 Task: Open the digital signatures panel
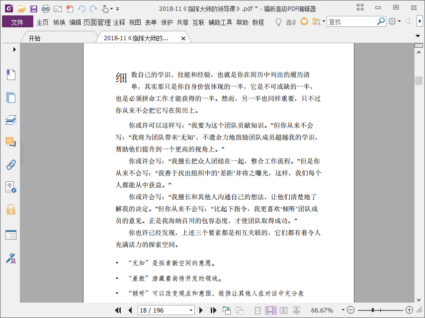click(x=11, y=187)
